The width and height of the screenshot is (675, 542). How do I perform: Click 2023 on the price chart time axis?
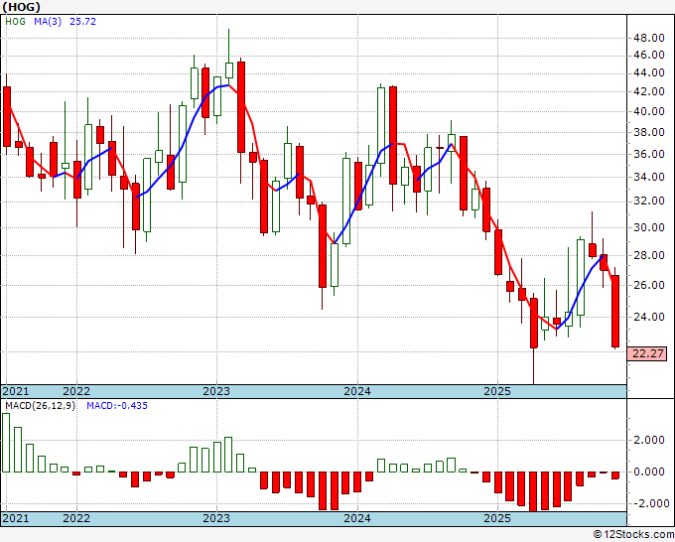(x=216, y=391)
